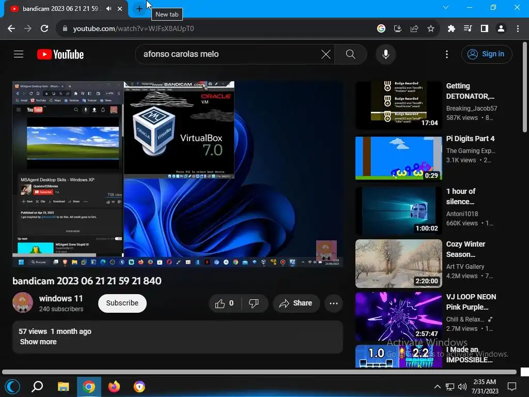Click the main video player
Screen dimensions: 529x397
[x=178, y=174]
